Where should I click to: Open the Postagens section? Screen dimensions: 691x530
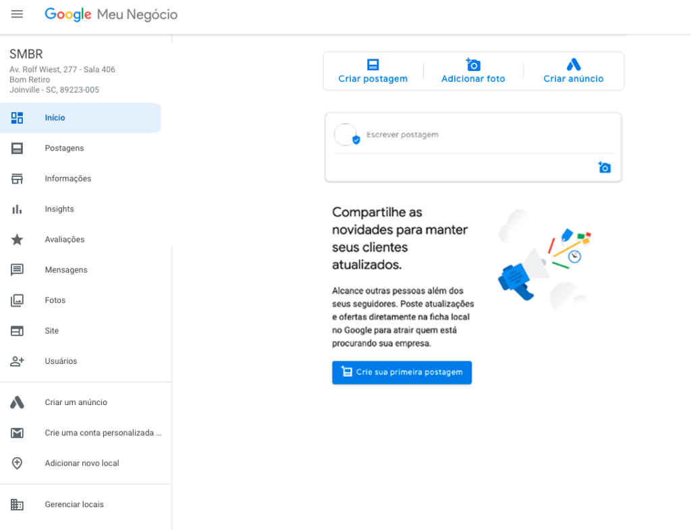(80, 148)
